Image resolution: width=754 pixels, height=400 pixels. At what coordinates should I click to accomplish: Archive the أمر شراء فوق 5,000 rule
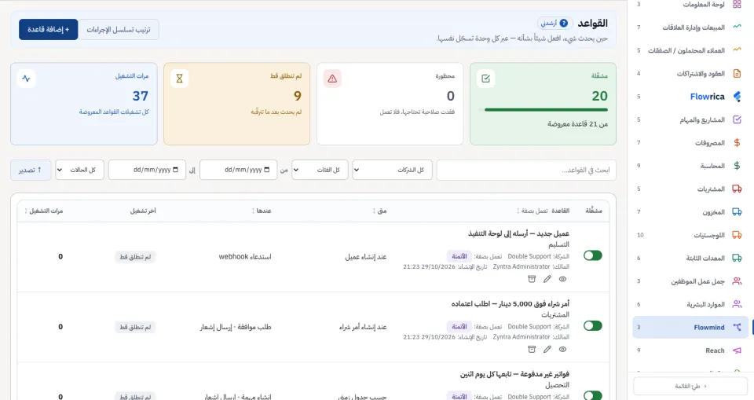(x=532, y=350)
